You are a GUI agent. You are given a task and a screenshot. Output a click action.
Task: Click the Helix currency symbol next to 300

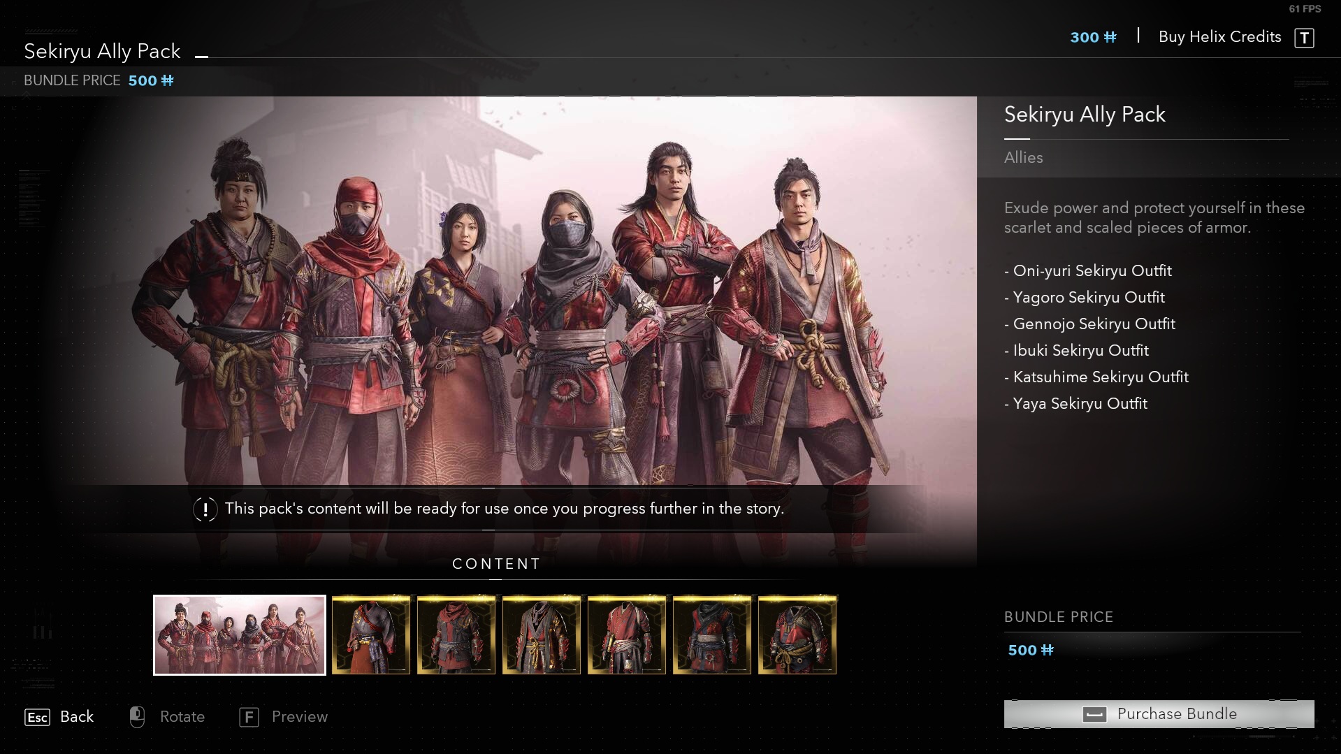(x=1110, y=37)
